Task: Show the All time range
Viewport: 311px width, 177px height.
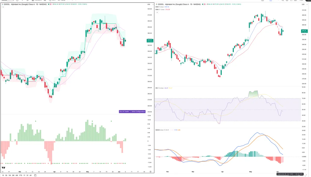Action: click(30, 175)
